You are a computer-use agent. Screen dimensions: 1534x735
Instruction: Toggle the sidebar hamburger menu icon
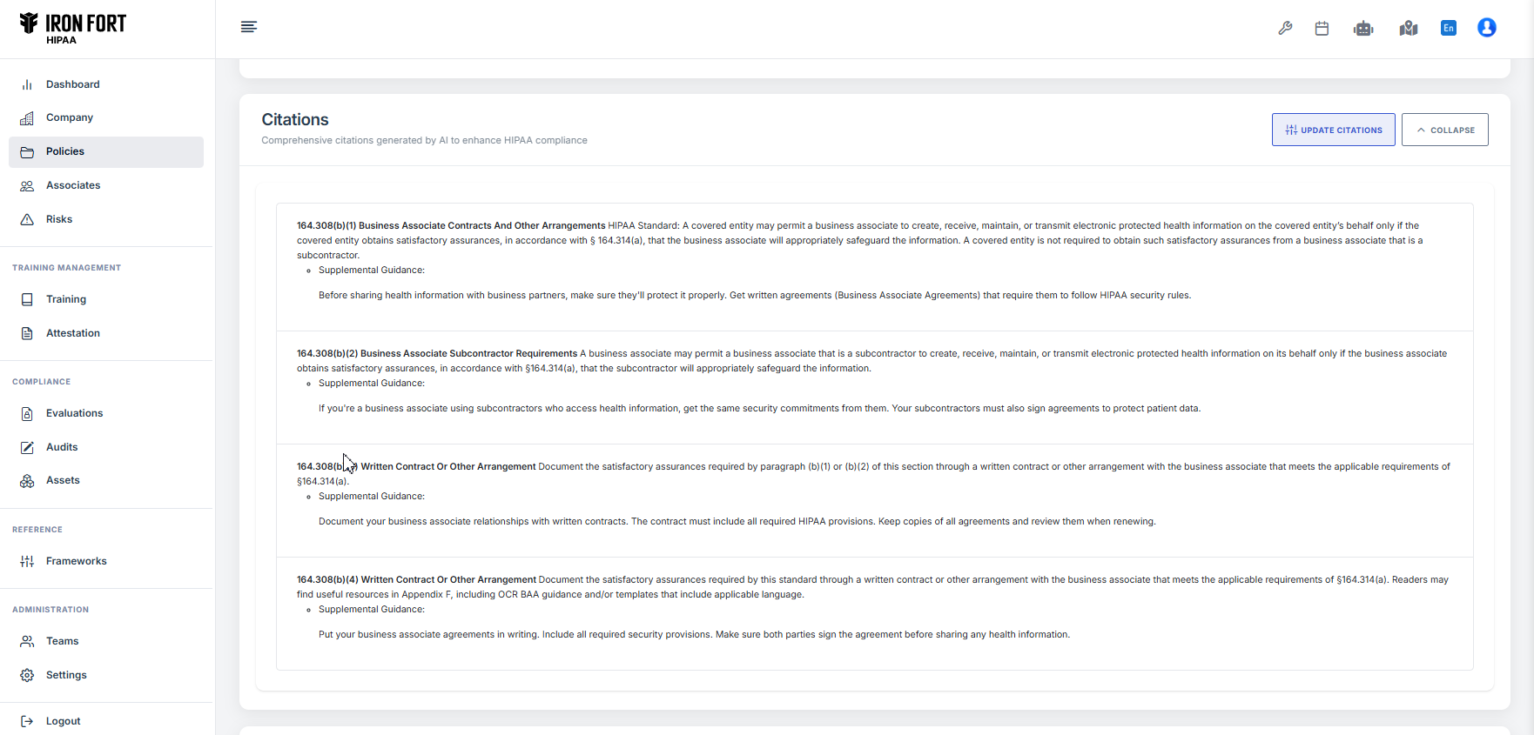coord(249,27)
